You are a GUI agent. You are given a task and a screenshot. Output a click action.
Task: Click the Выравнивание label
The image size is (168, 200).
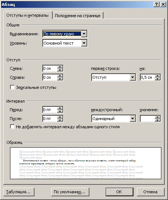pos(24,34)
